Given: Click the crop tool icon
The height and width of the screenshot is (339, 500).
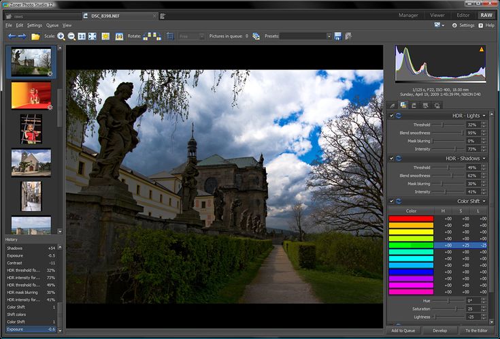Looking at the screenshot, I should pos(170,36).
